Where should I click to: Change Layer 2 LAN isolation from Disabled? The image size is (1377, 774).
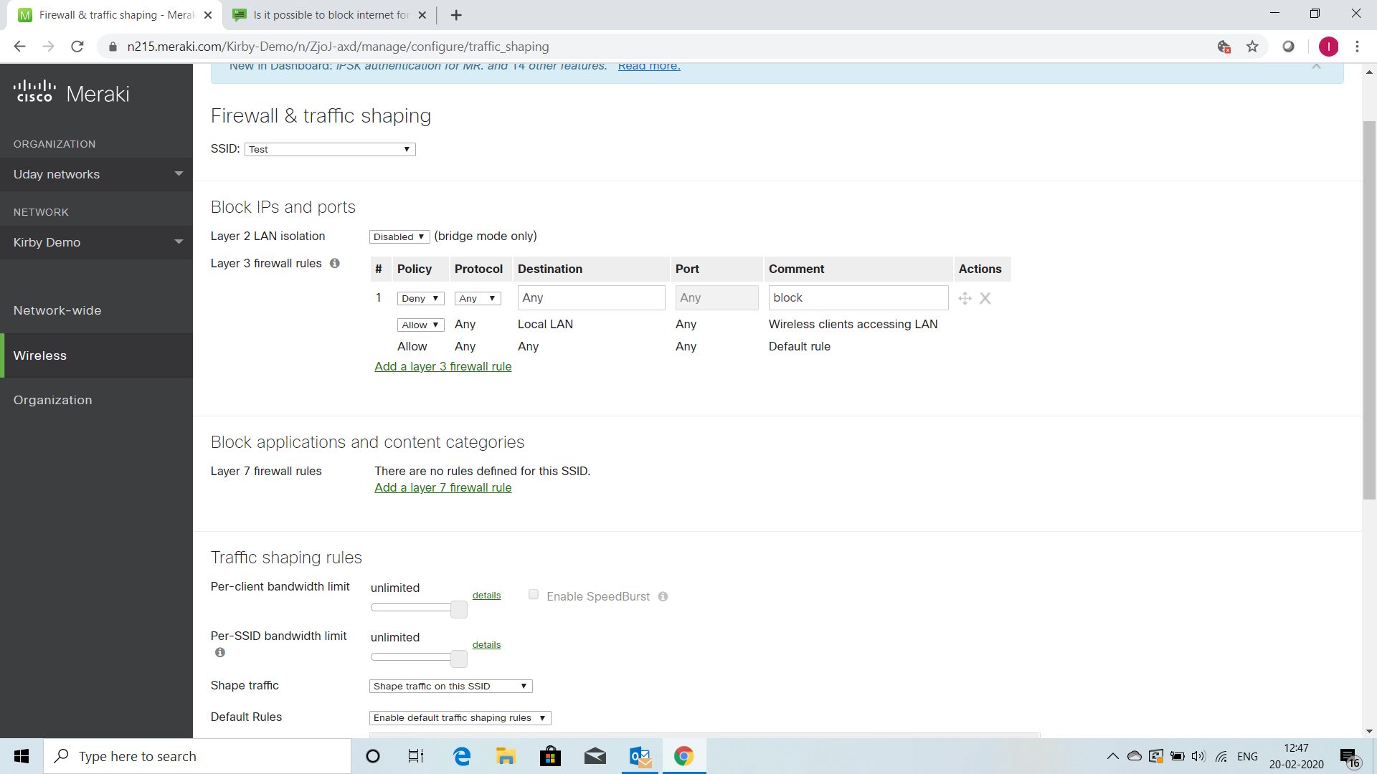[x=399, y=236]
